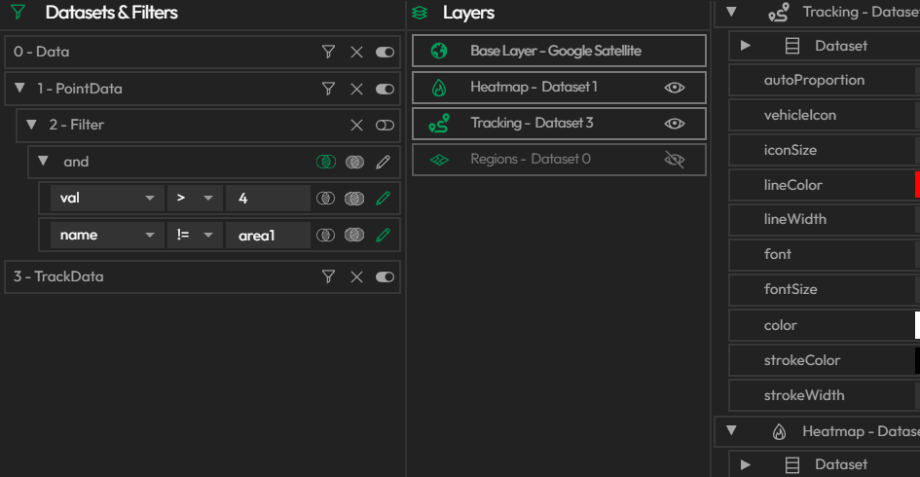
Task: Select the Tracking - Dataset 3 layer
Action: coord(559,124)
